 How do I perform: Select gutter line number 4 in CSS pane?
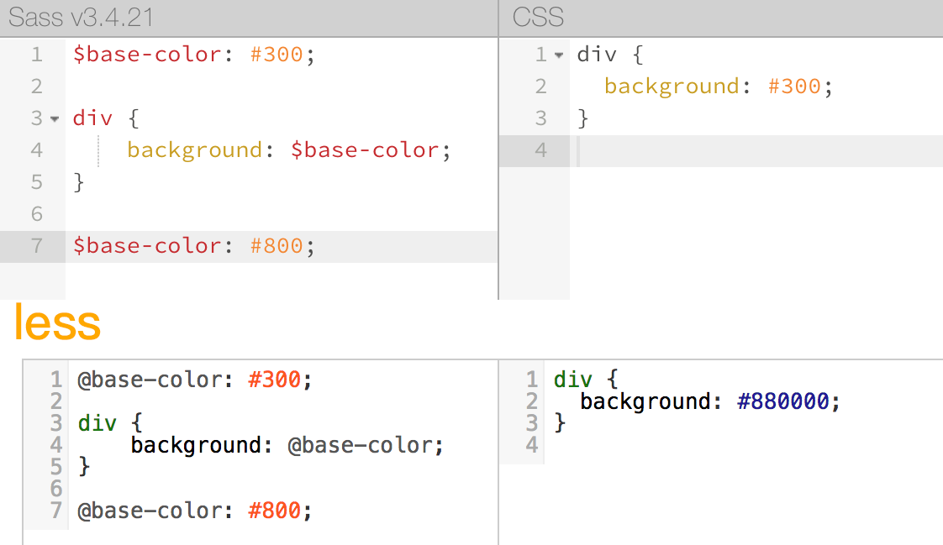[x=540, y=150]
